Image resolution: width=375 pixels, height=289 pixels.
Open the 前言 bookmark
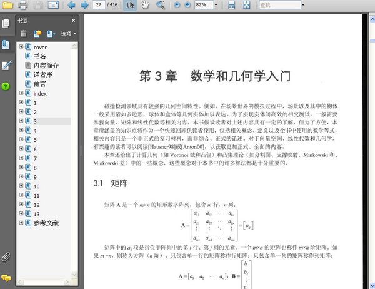point(40,84)
